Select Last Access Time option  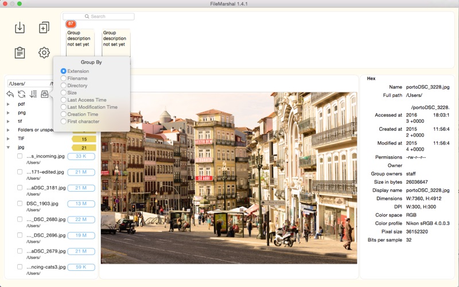pos(64,100)
